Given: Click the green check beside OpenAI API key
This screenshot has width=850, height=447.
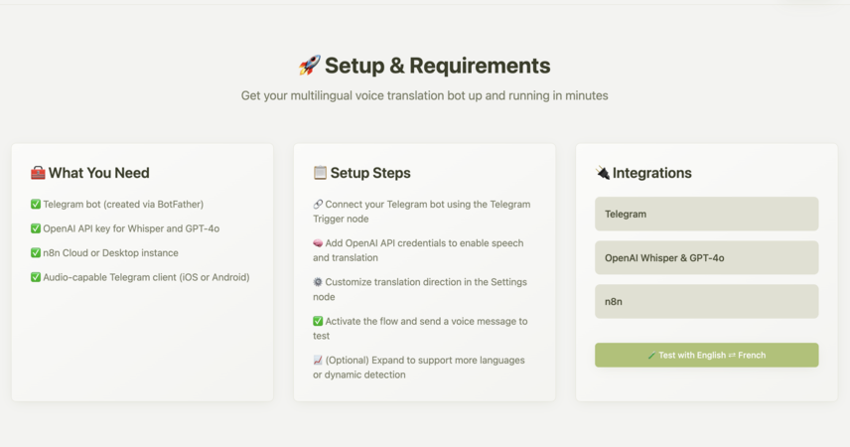Looking at the screenshot, I should click(36, 228).
